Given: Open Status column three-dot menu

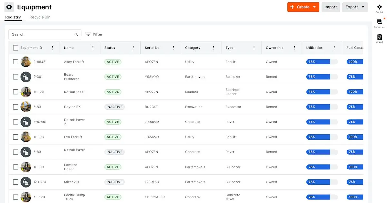Looking at the screenshot, I should [x=133, y=48].
